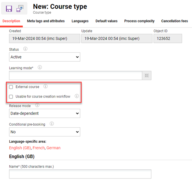Click info icon beside Status label
The width and height of the screenshot is (192, 180).
click(x=25, y=49)
